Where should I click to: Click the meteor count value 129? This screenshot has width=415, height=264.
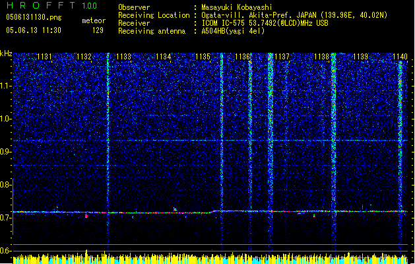[x=98, y=30]
